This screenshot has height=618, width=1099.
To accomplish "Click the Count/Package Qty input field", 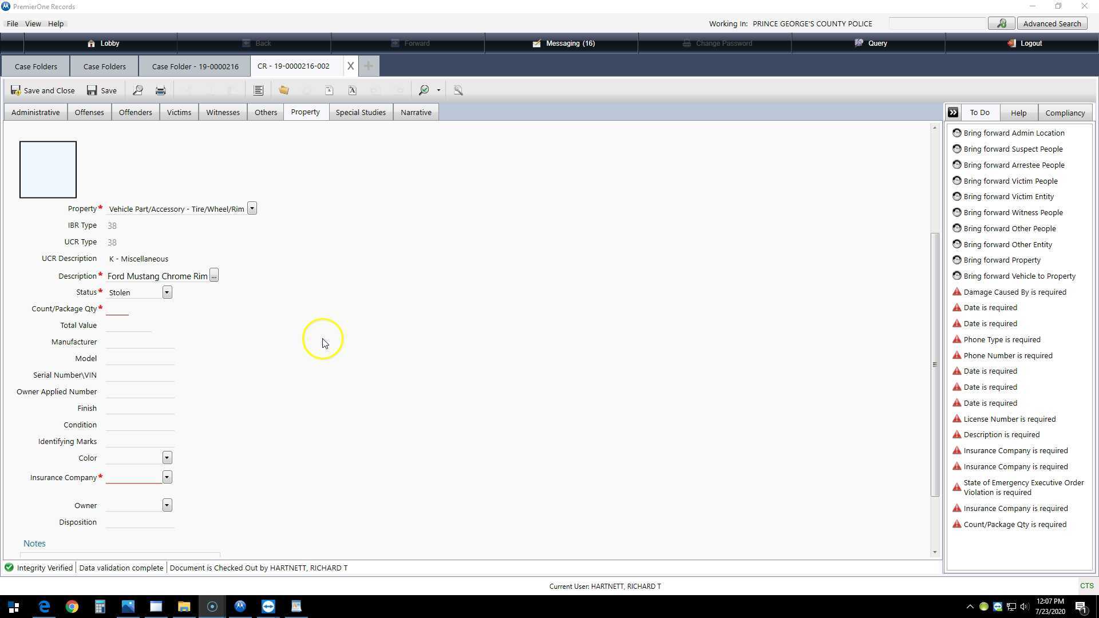I will [x=117, y=309].
